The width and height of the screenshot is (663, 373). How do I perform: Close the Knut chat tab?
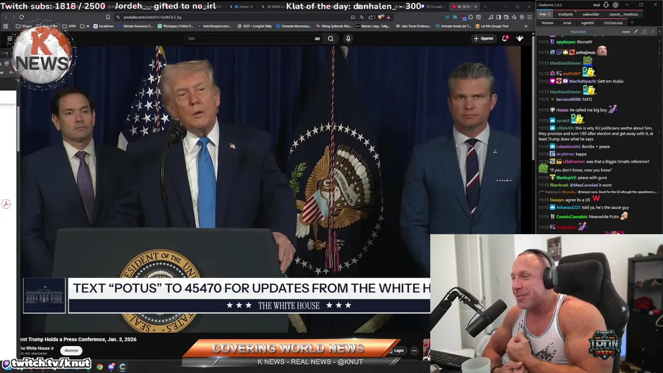pos(549,15)
